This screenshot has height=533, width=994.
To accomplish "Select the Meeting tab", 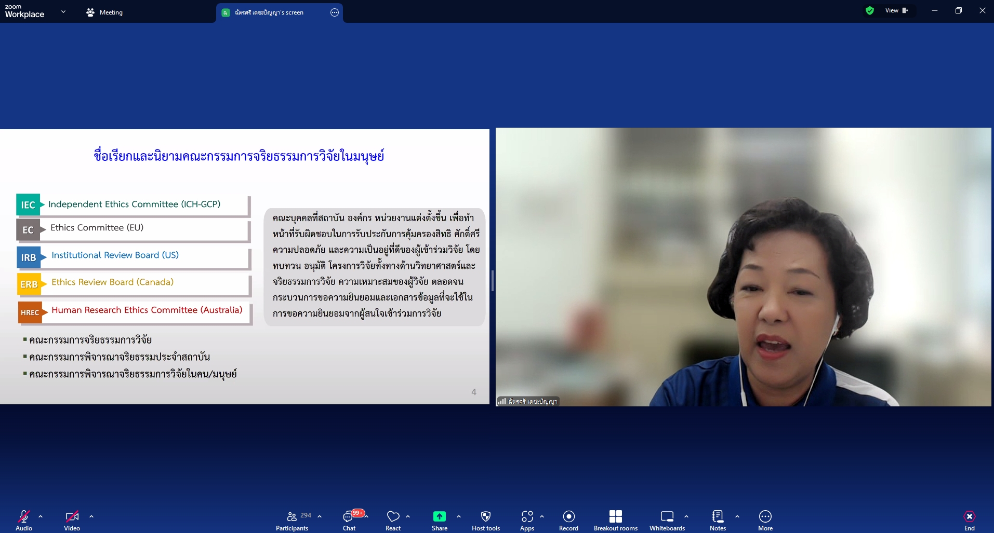I will [104, 12].
